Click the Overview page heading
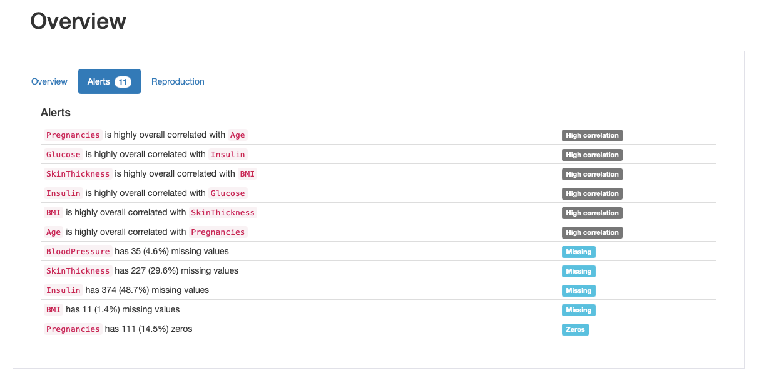 pyautogui.click(x=78, y=21)
